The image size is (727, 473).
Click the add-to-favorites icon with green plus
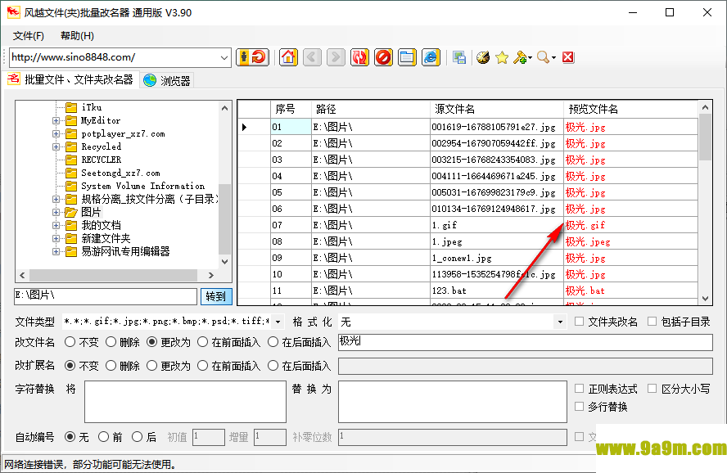(520, 57)
